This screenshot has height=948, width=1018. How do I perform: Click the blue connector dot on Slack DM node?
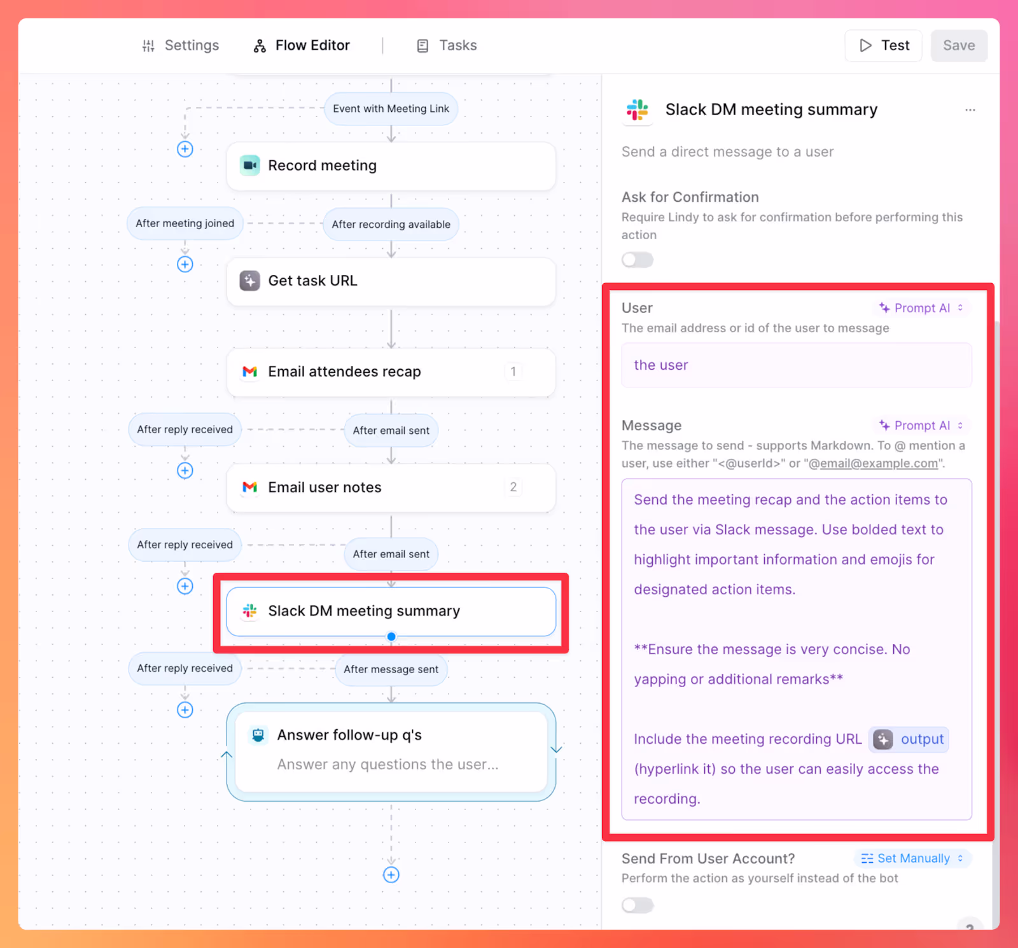pos(391,636)
